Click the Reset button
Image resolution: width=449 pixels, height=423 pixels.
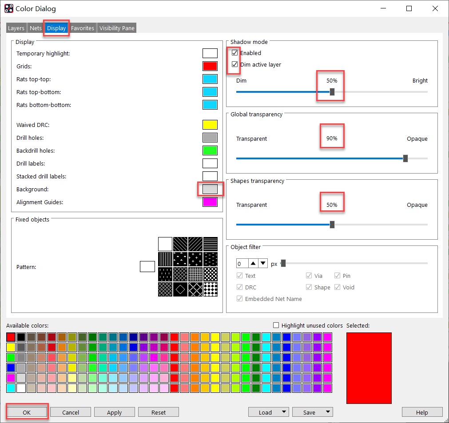point(159,412)
